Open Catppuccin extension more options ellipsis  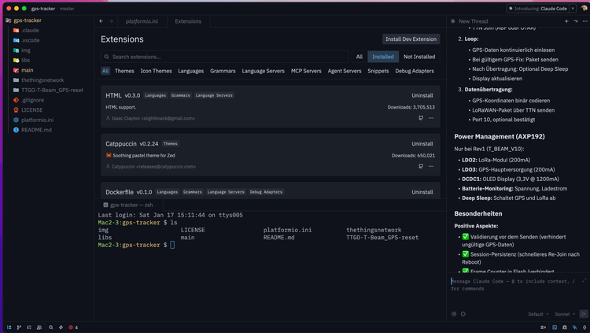click(x=431, y=166)
